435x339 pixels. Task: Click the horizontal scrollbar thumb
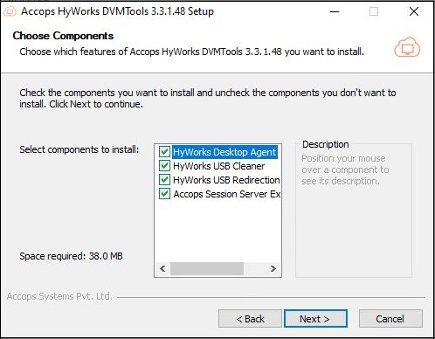(207, 268)
